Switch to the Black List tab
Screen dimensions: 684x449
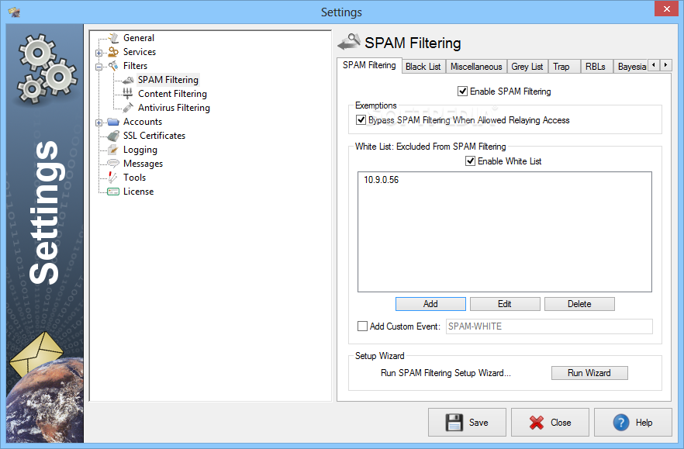423,67
